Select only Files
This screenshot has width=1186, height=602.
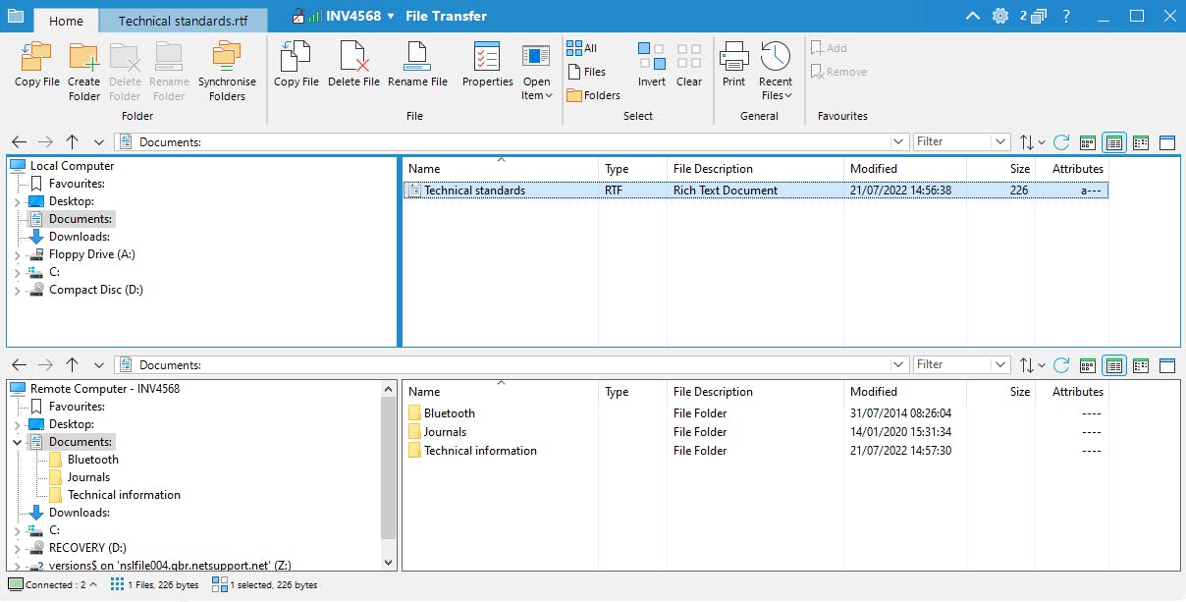[x=587, y=72]
